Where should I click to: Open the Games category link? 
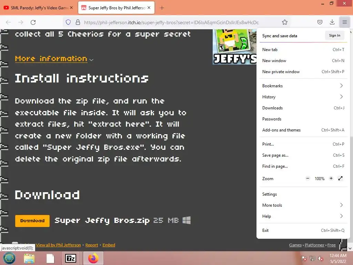coord(295,245)
